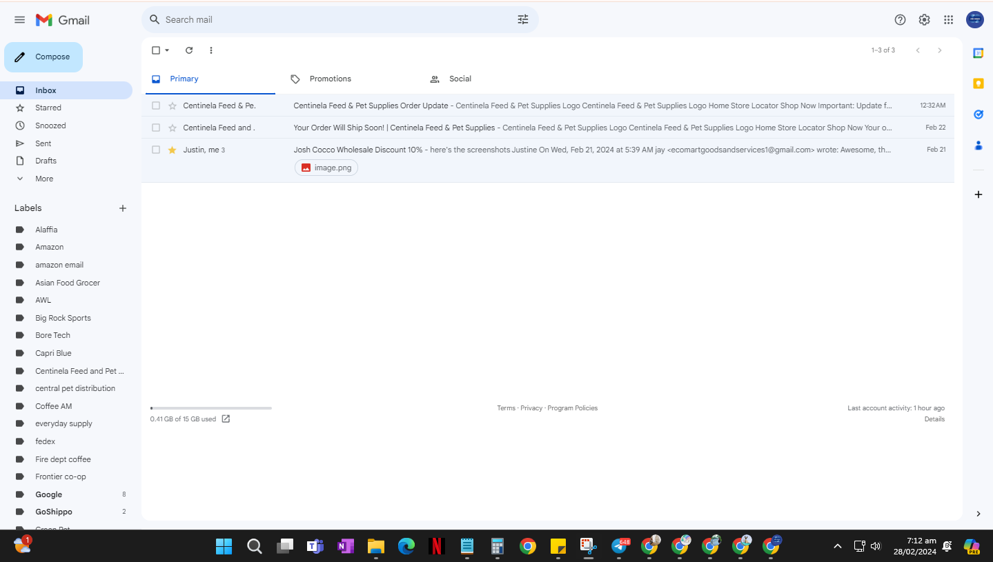This screenshot has width=993, height=562.
Task: Go to the older messages arrow
Action: click(939, 50)
